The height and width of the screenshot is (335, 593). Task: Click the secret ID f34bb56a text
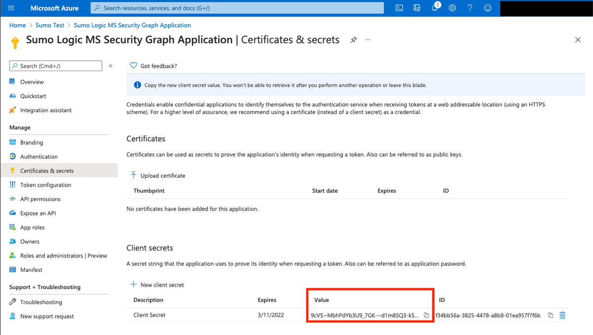pyautogui.click(x=489, y=315)
